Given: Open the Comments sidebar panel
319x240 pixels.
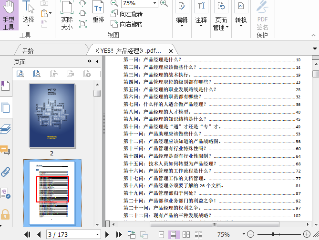Looking at the screenshot, I should [x=5, y=150].
